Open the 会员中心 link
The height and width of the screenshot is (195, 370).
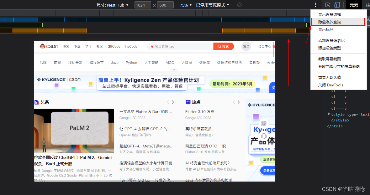pos(265,46)
